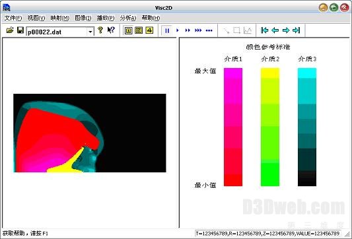Screen dimensions: 352x239
Task: Play at single-arrow normal speed
Action: click(x=178, y=30)
